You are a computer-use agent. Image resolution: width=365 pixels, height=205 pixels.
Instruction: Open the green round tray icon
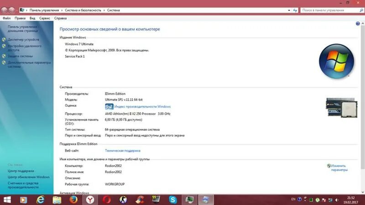pos(318,200)
